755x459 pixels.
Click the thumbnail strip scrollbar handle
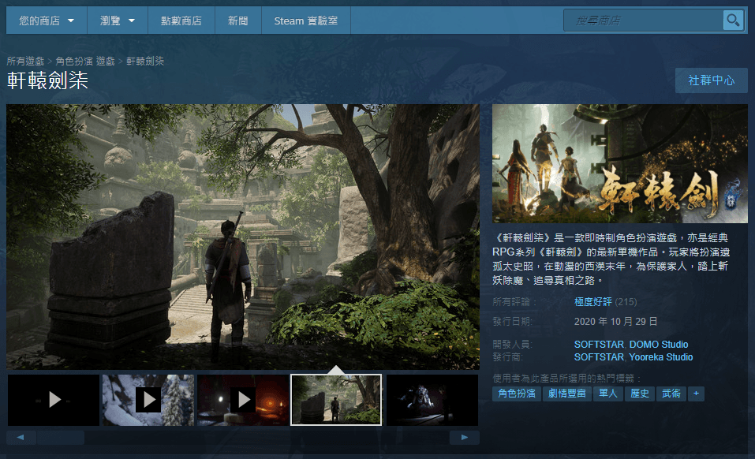coord(61,438)
